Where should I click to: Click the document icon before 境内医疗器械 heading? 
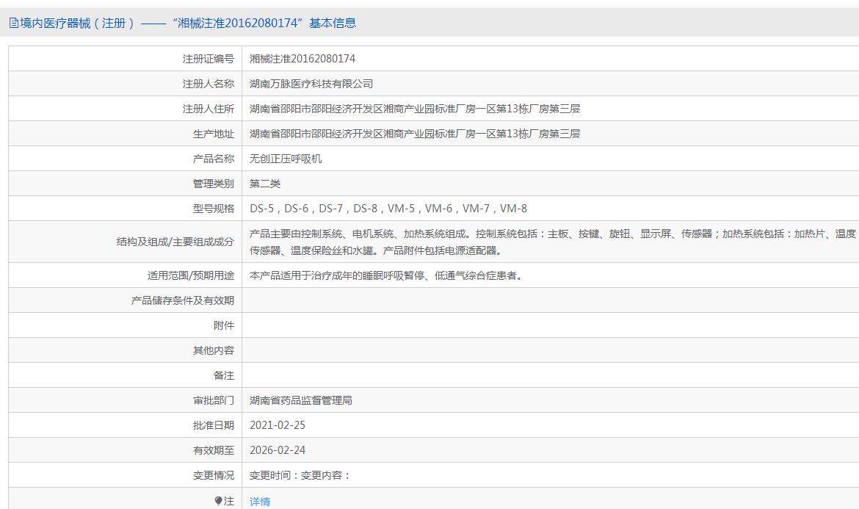14,24
